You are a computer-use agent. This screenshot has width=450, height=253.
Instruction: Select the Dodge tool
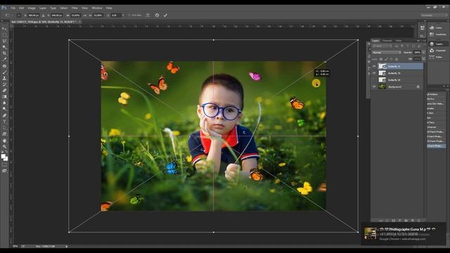coord(4,109)
